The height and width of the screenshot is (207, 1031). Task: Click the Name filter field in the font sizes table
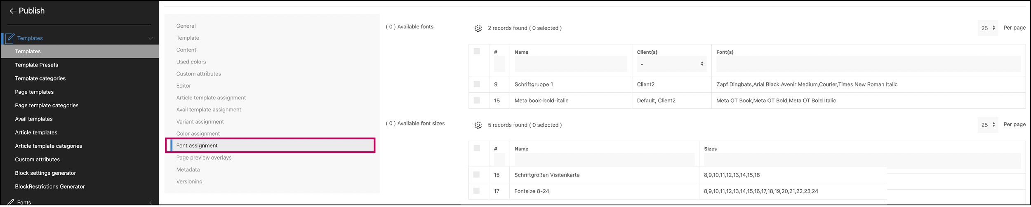click(604, 159)
